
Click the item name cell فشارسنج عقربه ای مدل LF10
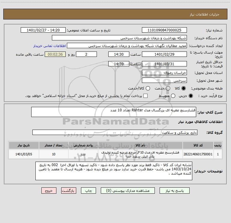pyautogui.click(x=140, y=154)
